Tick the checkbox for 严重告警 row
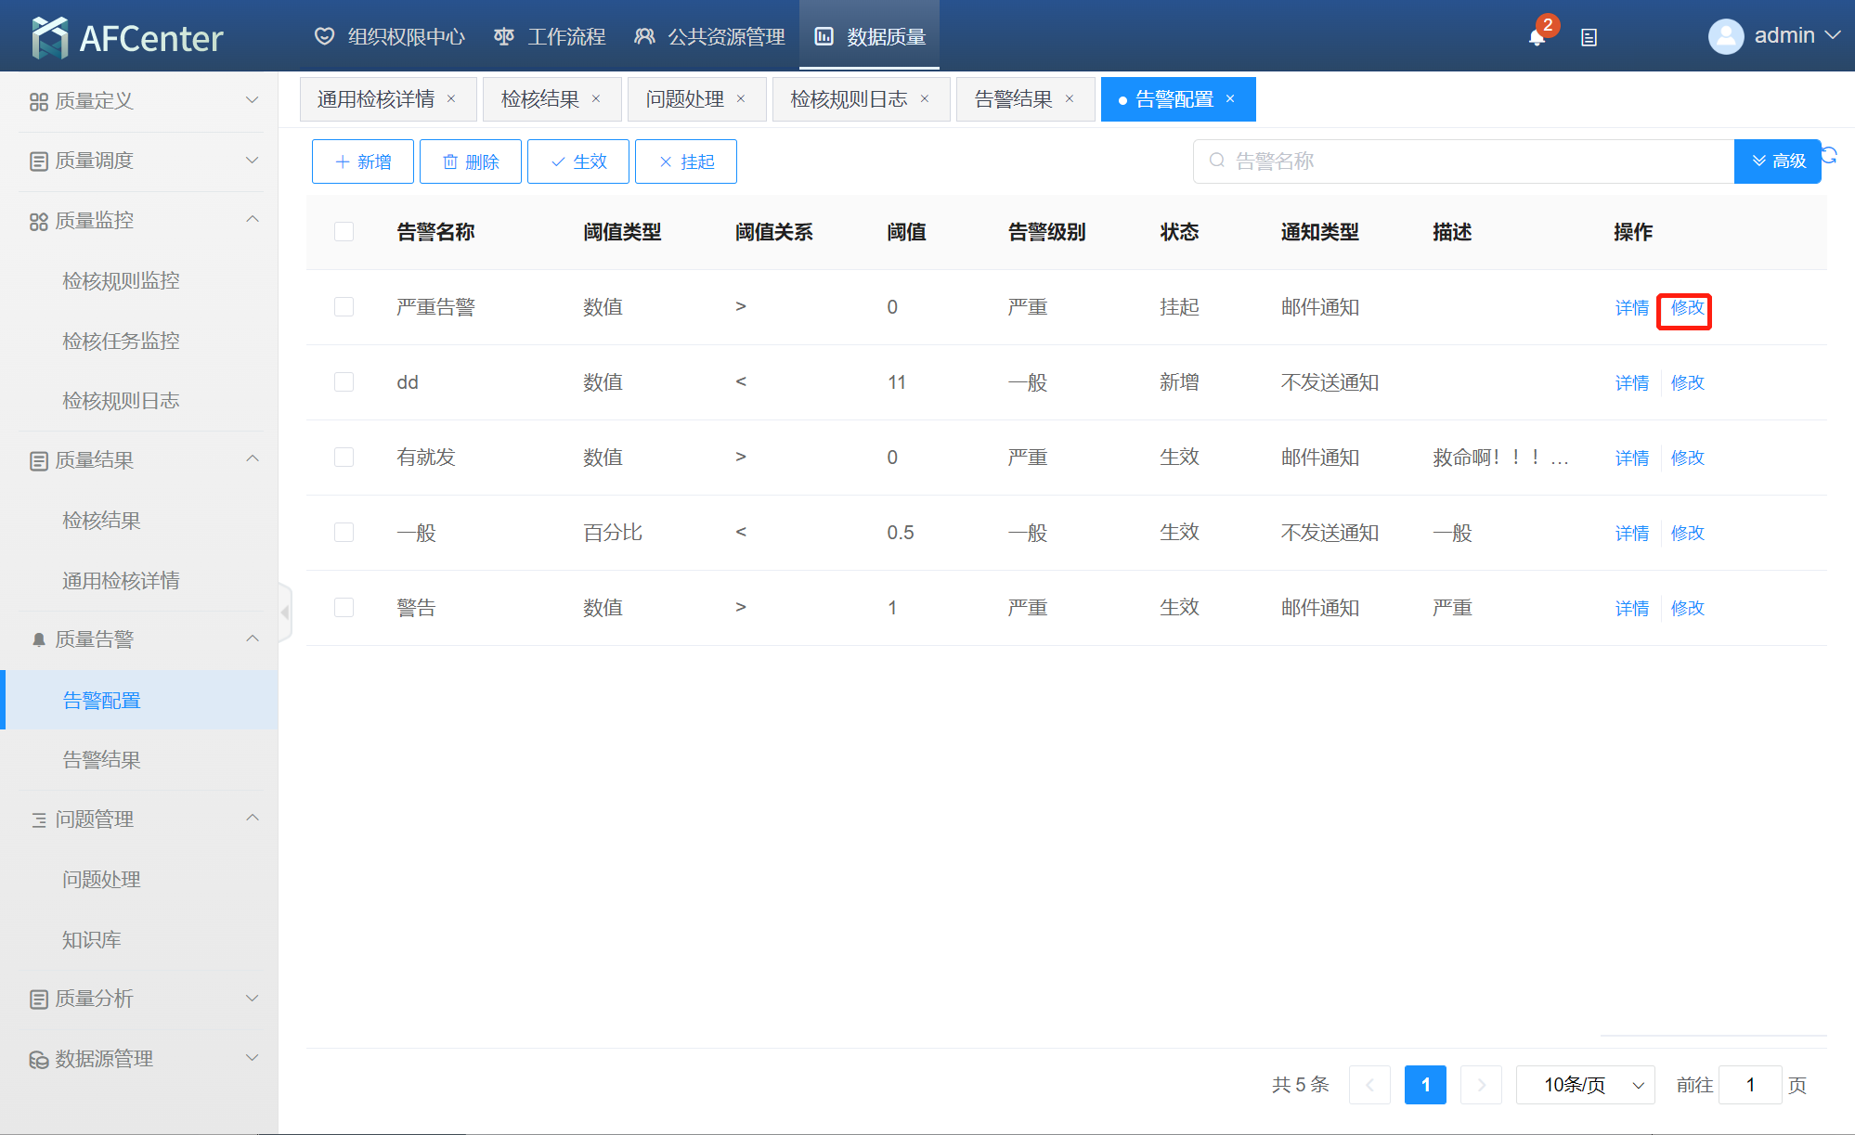The width and height of the screenshot is (1855, 1135). coord(344,307)
